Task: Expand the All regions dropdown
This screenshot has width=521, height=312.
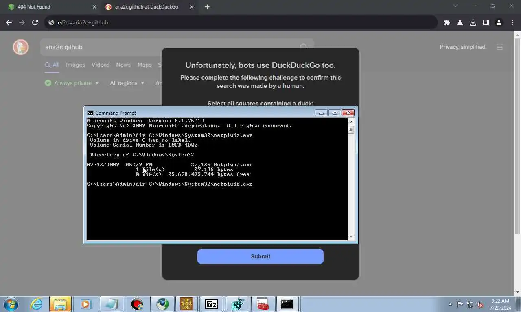Action: pyautogui.click(x=127, y=83)
